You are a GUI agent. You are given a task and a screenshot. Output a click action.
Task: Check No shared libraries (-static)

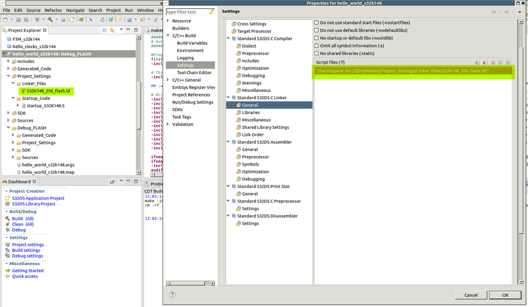click(317, 53)
